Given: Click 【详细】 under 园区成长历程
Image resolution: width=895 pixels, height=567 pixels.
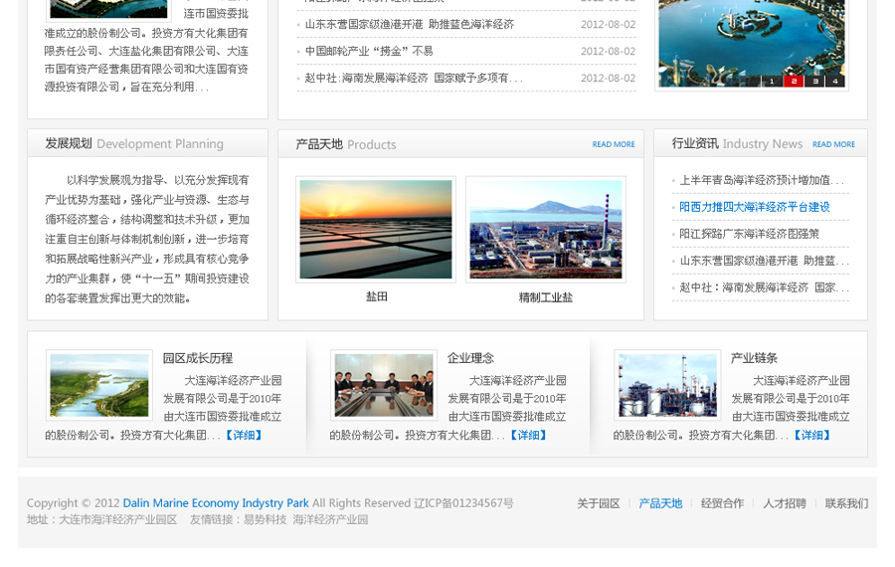Looking at the screenshot, I should (243, 435).
